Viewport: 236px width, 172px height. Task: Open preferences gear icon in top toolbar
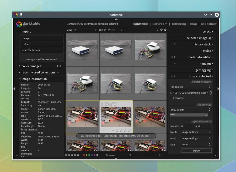pyautogui.click(x=165, y=30)
